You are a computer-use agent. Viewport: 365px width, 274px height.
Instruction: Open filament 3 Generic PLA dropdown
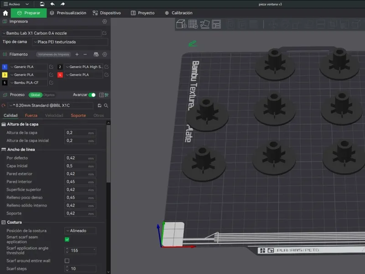pyautogui.click(x=28, y=75)
